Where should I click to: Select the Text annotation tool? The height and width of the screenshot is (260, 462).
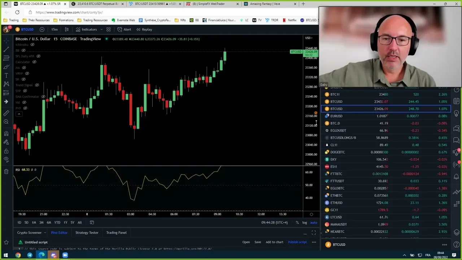[6, 75]
